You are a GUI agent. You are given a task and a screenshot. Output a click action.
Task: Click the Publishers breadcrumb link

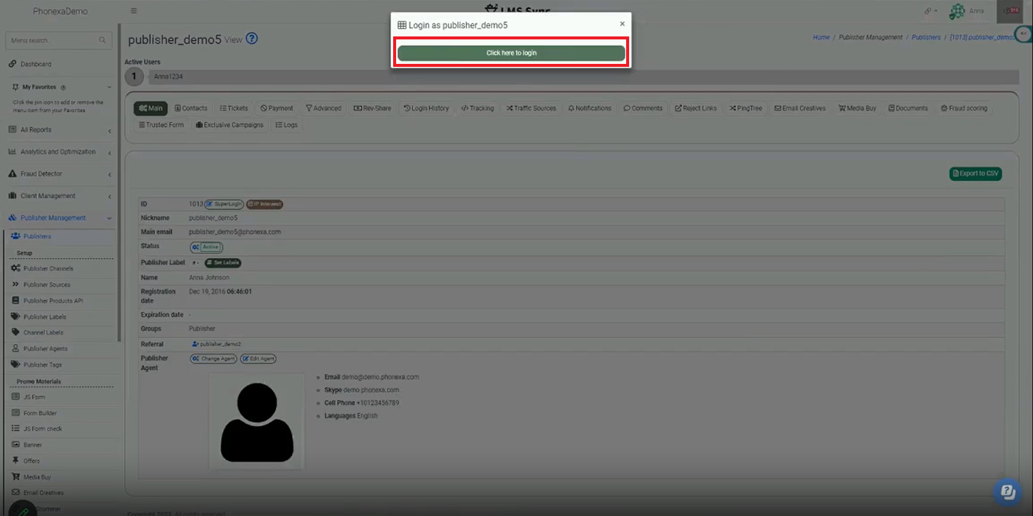point(925,37)
